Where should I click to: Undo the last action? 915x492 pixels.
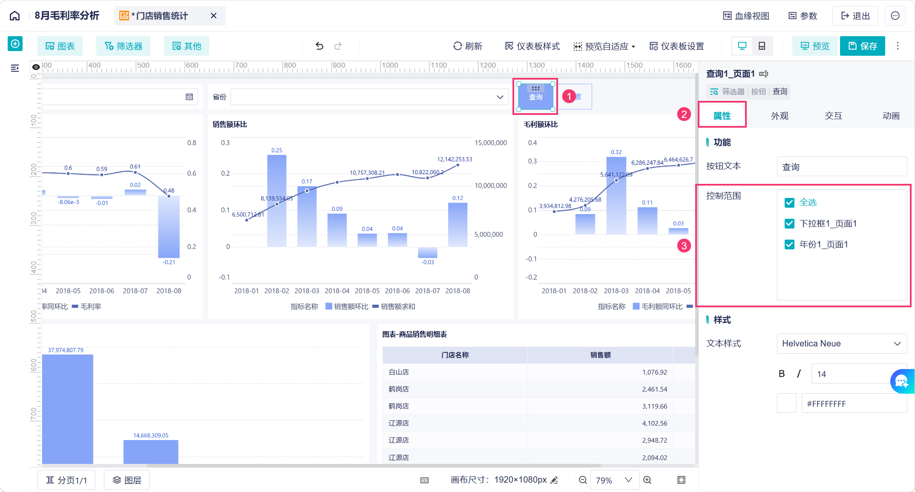click(x=319, y=46)
